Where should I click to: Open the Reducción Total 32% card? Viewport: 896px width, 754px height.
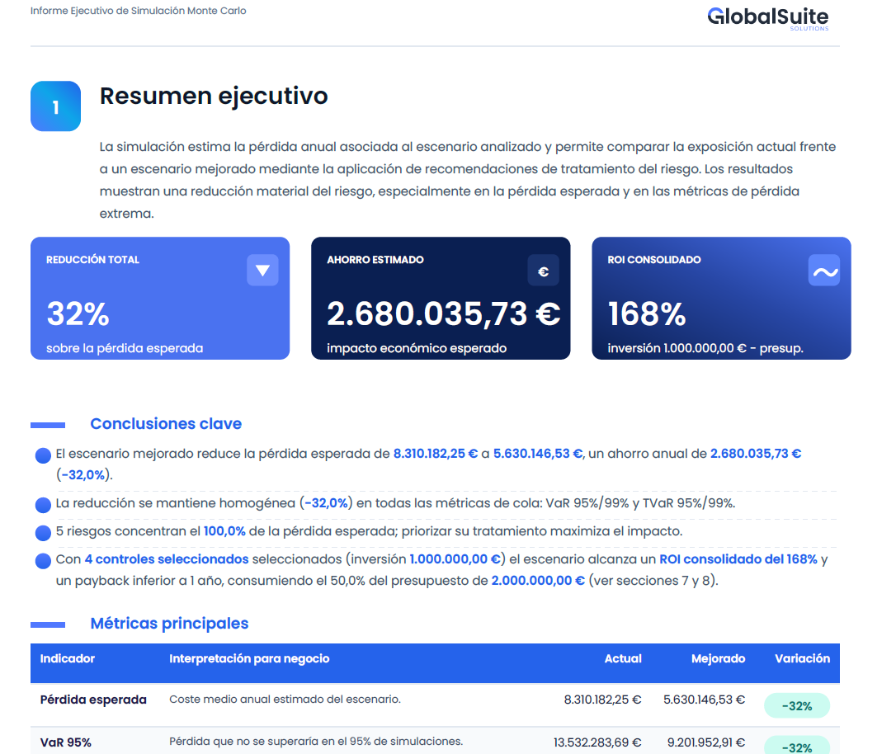(x=160, y=298)
